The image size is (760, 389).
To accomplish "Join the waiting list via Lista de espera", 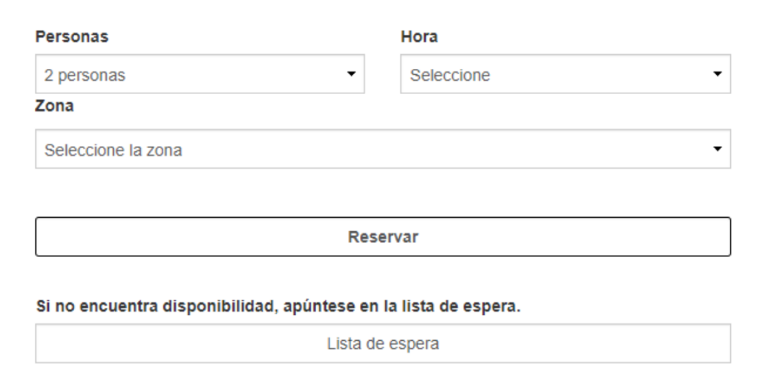I will 382,344.
